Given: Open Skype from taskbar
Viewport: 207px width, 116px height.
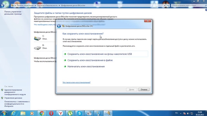Looking at the screenshot, I should [80, 113].
